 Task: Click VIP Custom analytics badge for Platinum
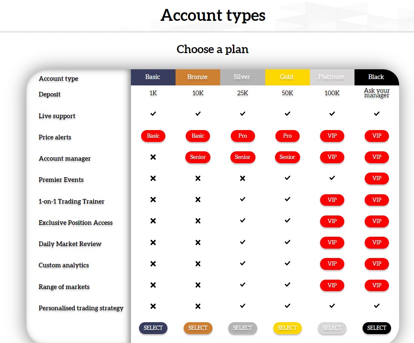pyautogui.click(x=332, y=264)
